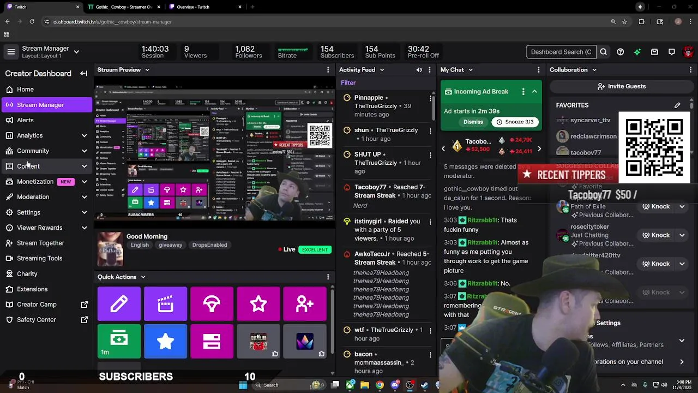Bookmark this page with star icon

[624, 22]
